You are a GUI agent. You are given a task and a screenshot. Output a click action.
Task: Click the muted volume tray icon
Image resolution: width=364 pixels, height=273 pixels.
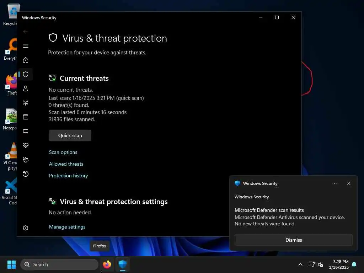(x=321, y=264)
